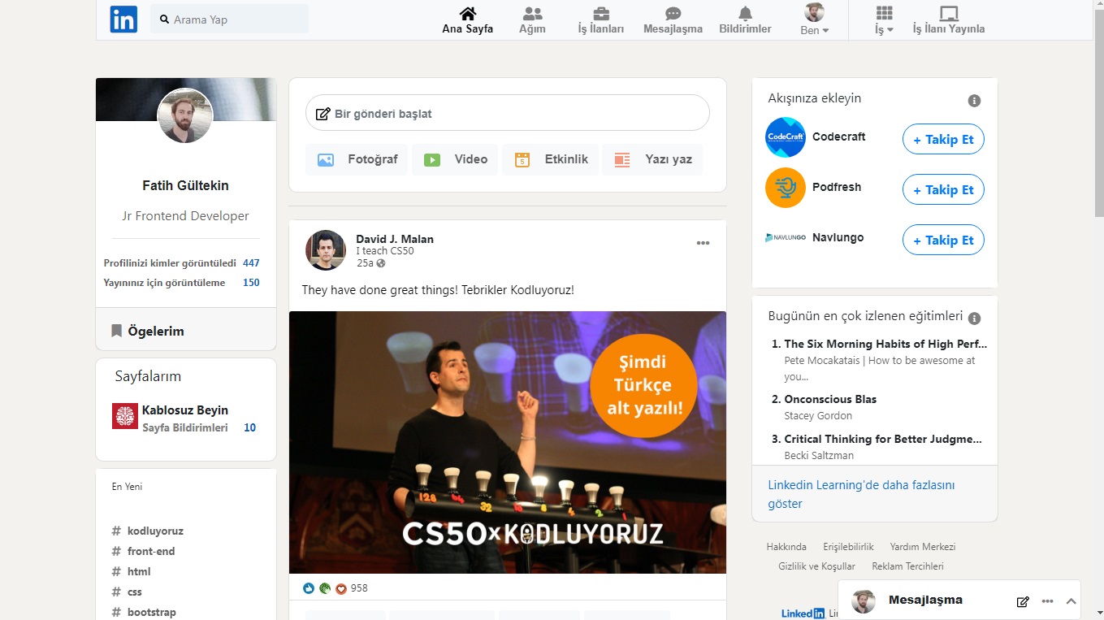Click the LinkedIn logo
This screenshot has height=620, width=1104.
[123, 19]
